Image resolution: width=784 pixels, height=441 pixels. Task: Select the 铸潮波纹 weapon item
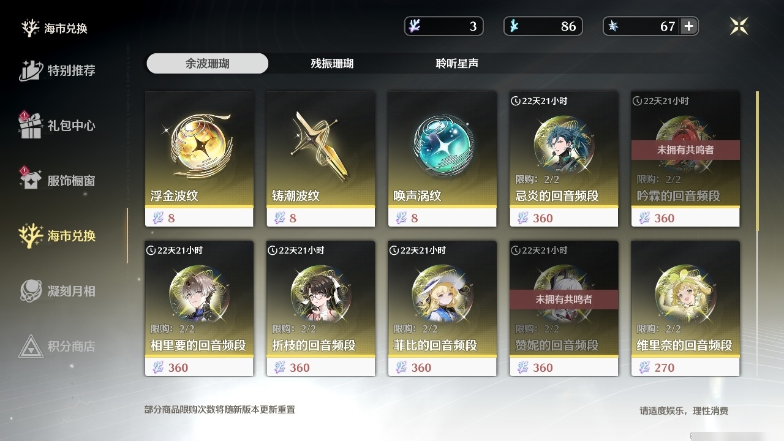click(320, 159)
